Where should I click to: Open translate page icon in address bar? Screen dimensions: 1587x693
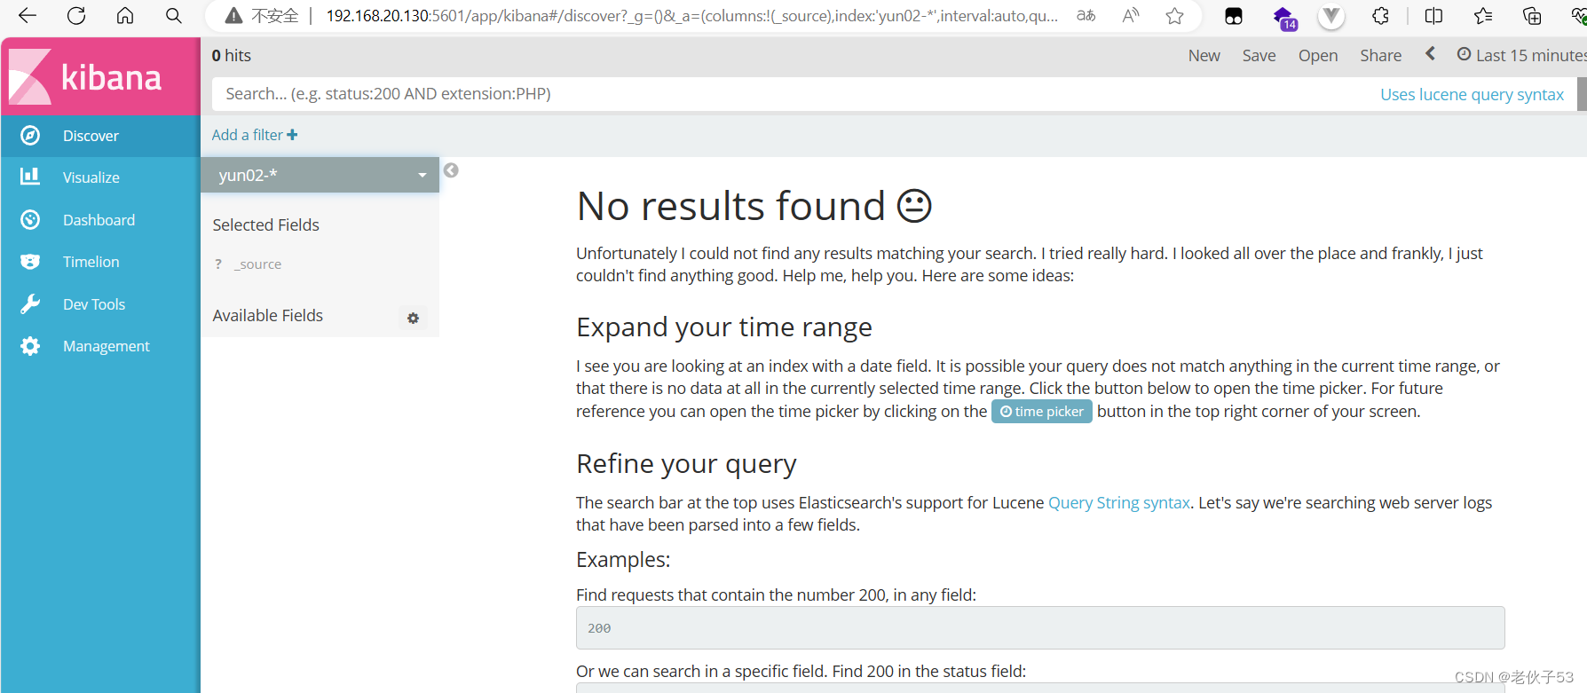click(1086, 16)
